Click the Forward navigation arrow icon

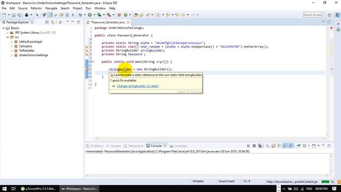pos(193,15)
